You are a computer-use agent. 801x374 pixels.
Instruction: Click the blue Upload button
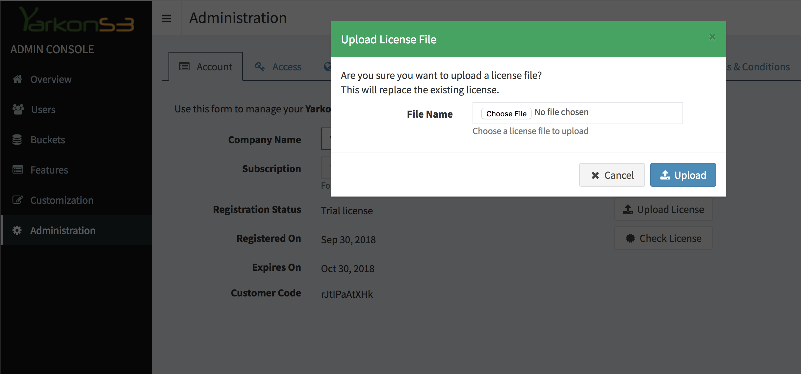(x=683, y=175)
